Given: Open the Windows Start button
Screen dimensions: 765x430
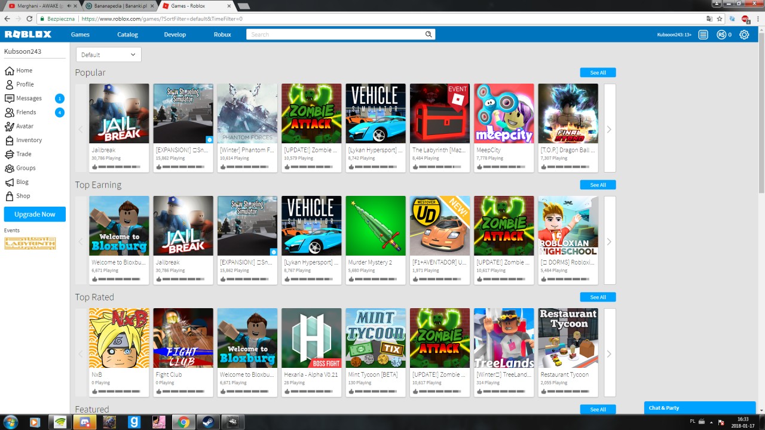Looking at the screenshot, I should coord(10,422).
